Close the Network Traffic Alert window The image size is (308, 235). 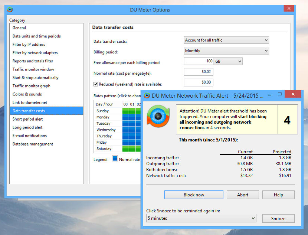point(293,94)
